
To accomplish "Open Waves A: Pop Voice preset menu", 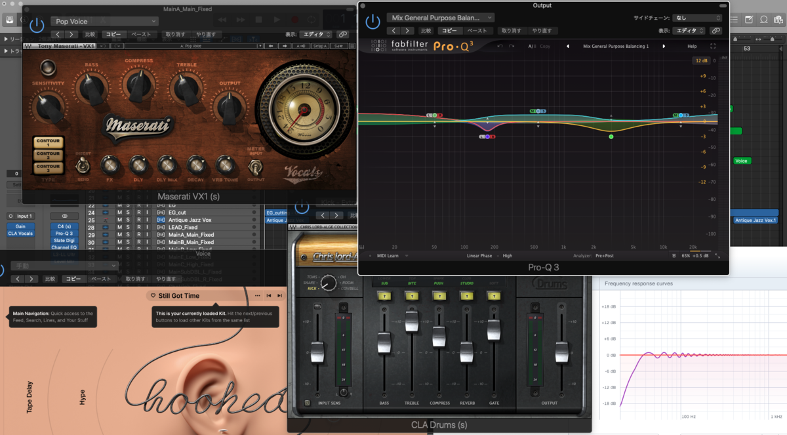I will (193, 46).
